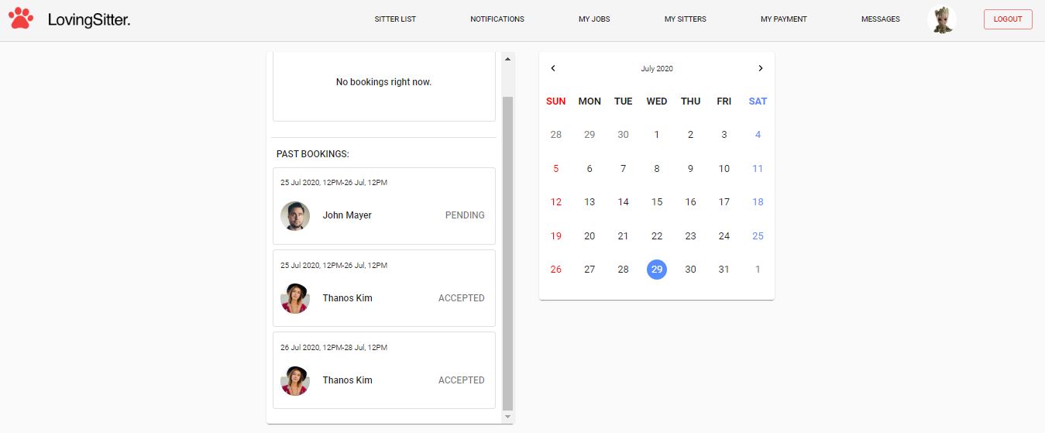The height and width of the screenshot is (433, 1045).
Task: Pick July 22 on the calendar
Action: click(657, 235)
